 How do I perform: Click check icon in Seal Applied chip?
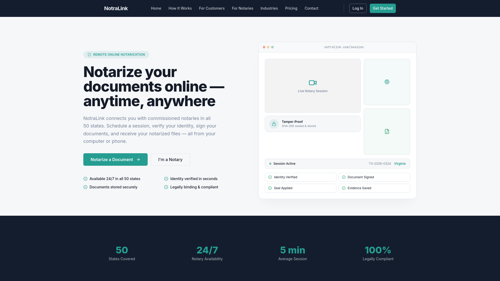point(270,188)
